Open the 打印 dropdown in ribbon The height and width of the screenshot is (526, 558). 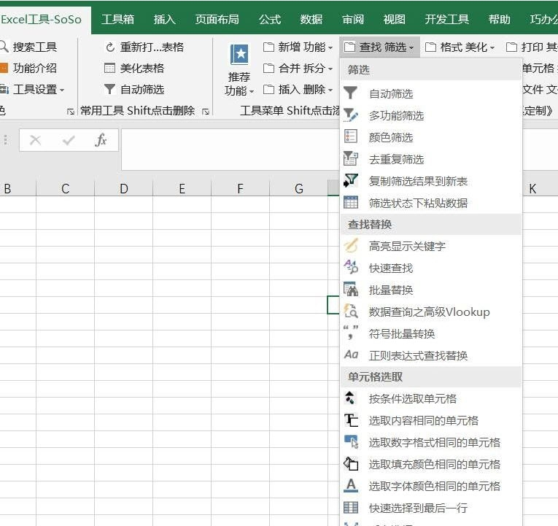[532, 47]
